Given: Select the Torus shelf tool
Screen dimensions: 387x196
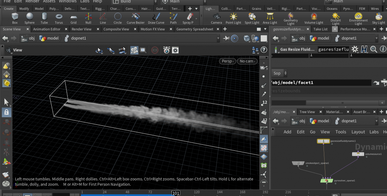Looking at the screenshot, I should (x=59, y=18).
